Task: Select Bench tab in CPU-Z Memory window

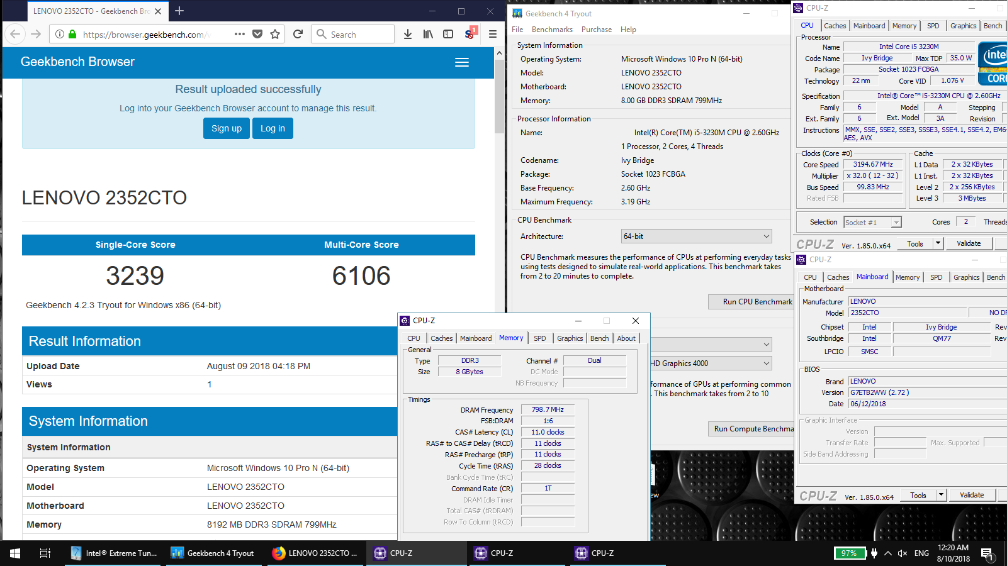Action: tap(600, 338)
